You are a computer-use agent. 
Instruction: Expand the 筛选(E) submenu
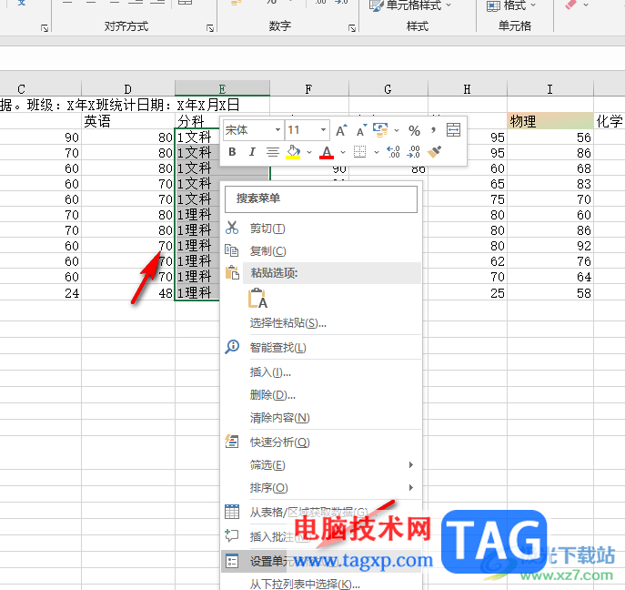[323, 465]
